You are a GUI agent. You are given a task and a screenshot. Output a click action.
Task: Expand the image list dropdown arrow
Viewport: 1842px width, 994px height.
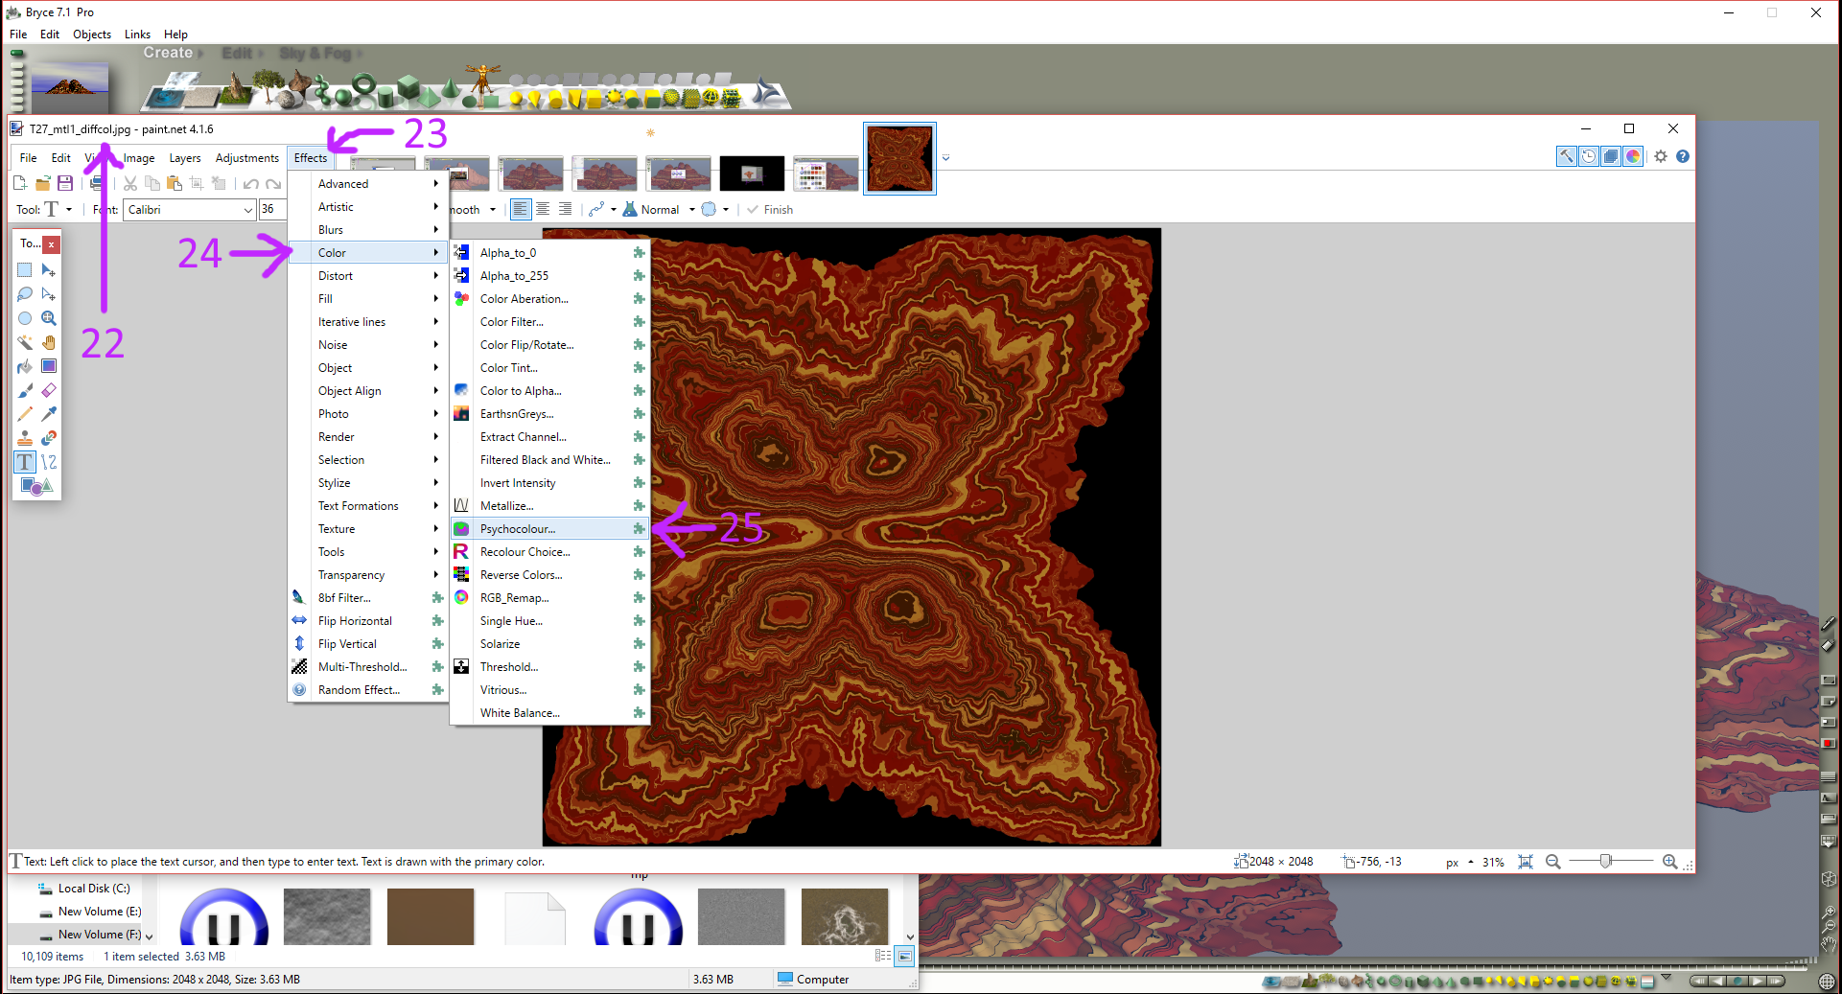[945, 158]
